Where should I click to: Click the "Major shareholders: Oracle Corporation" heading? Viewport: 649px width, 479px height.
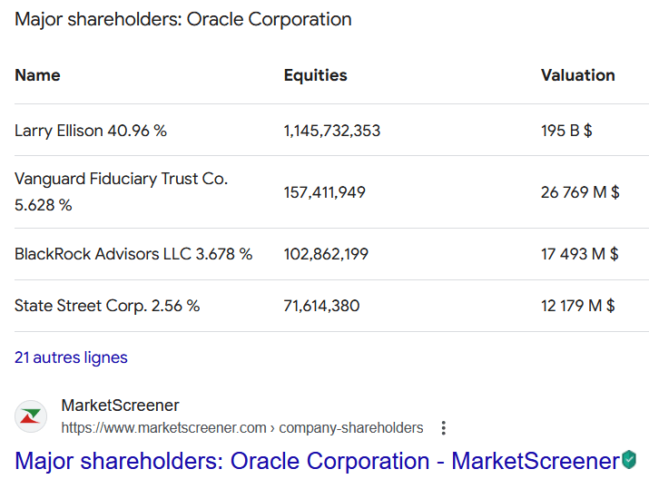pyautogui.click(x=182, y=19)
